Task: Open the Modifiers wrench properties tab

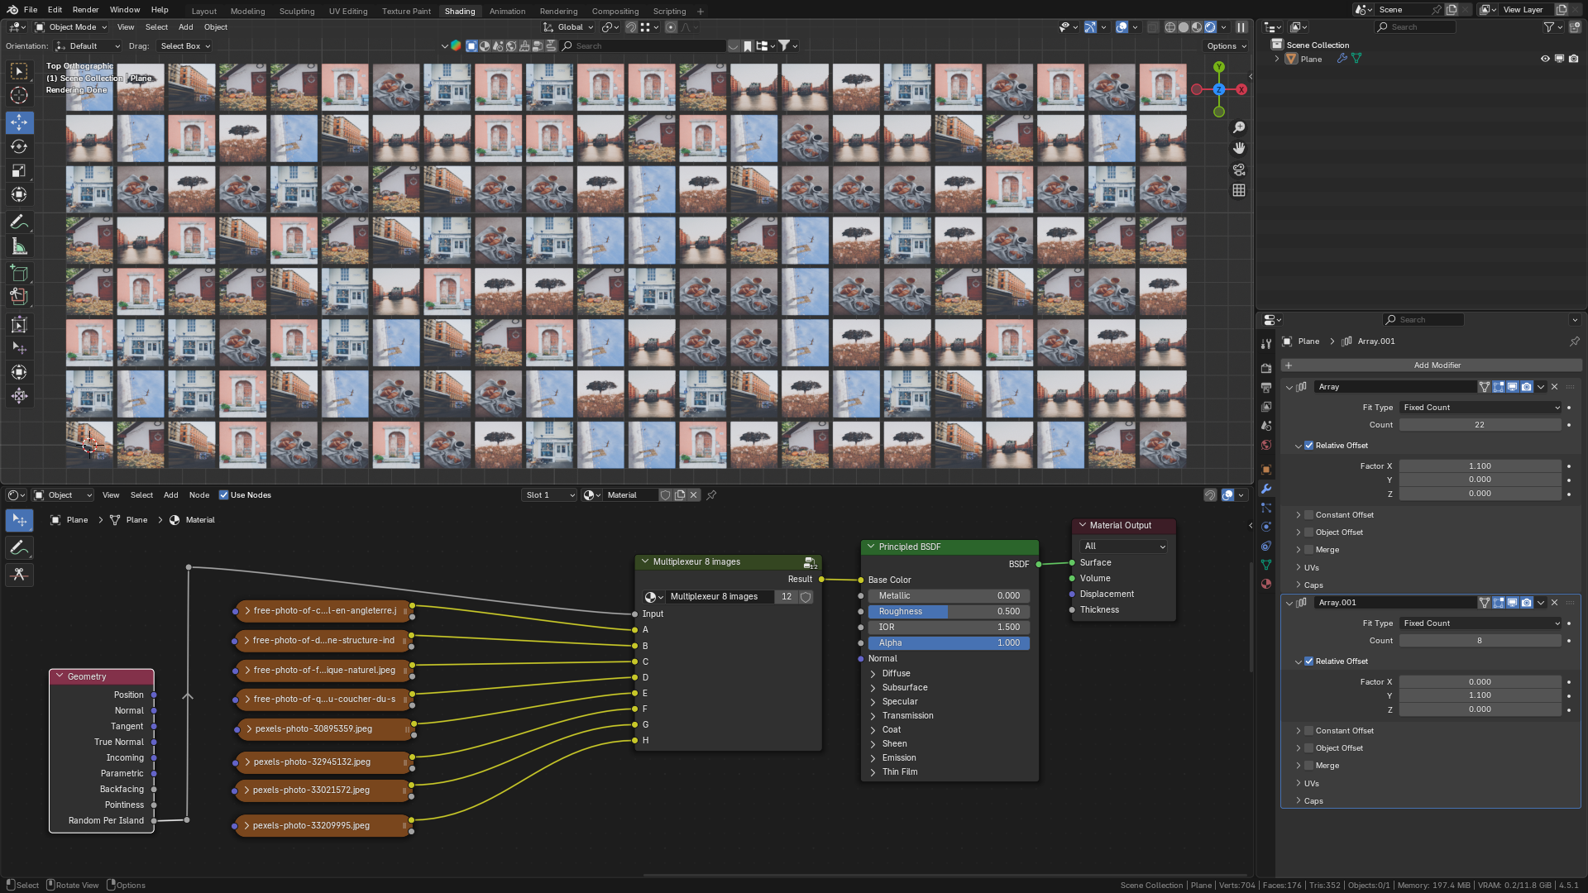Action: tap(1265, 489)
